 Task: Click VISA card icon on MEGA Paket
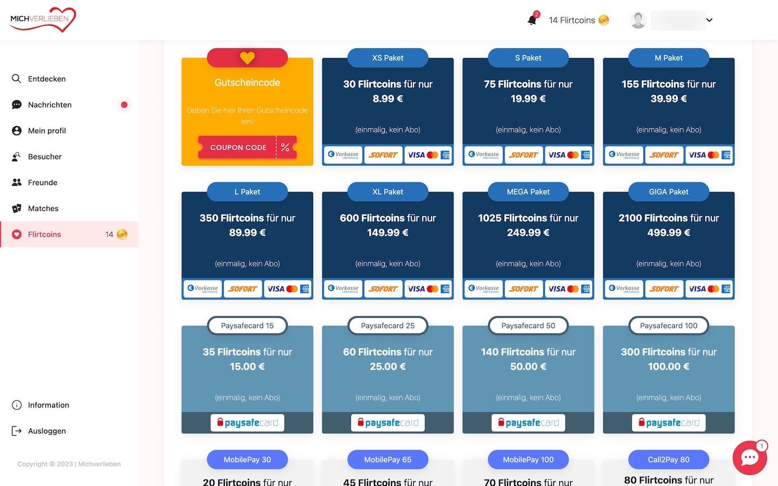pos(569,289)
